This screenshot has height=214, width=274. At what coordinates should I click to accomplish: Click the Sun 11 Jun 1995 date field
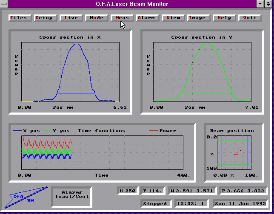coord(240,204)
